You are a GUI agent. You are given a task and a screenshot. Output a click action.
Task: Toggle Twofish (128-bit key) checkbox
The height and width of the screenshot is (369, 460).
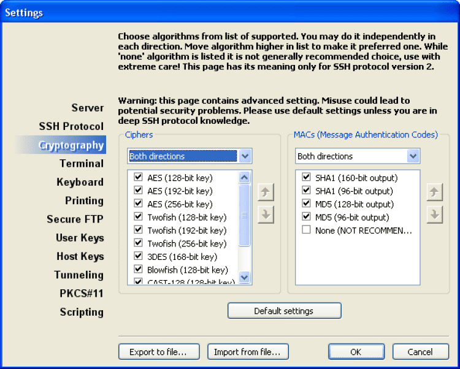[x=138, y=216]
